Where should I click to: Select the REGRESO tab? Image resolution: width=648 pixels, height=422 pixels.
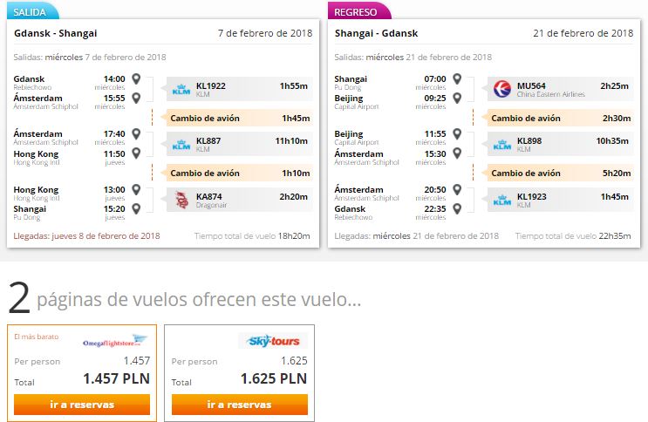pyautogui.click(x=358, y=11)
